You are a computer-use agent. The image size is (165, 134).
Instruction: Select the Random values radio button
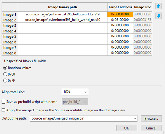5,68
